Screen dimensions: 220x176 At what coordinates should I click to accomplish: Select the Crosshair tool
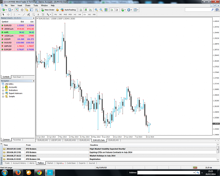click(8, 14)
